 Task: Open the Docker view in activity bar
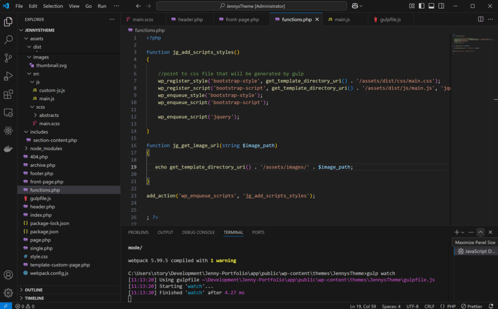(8, 149)
